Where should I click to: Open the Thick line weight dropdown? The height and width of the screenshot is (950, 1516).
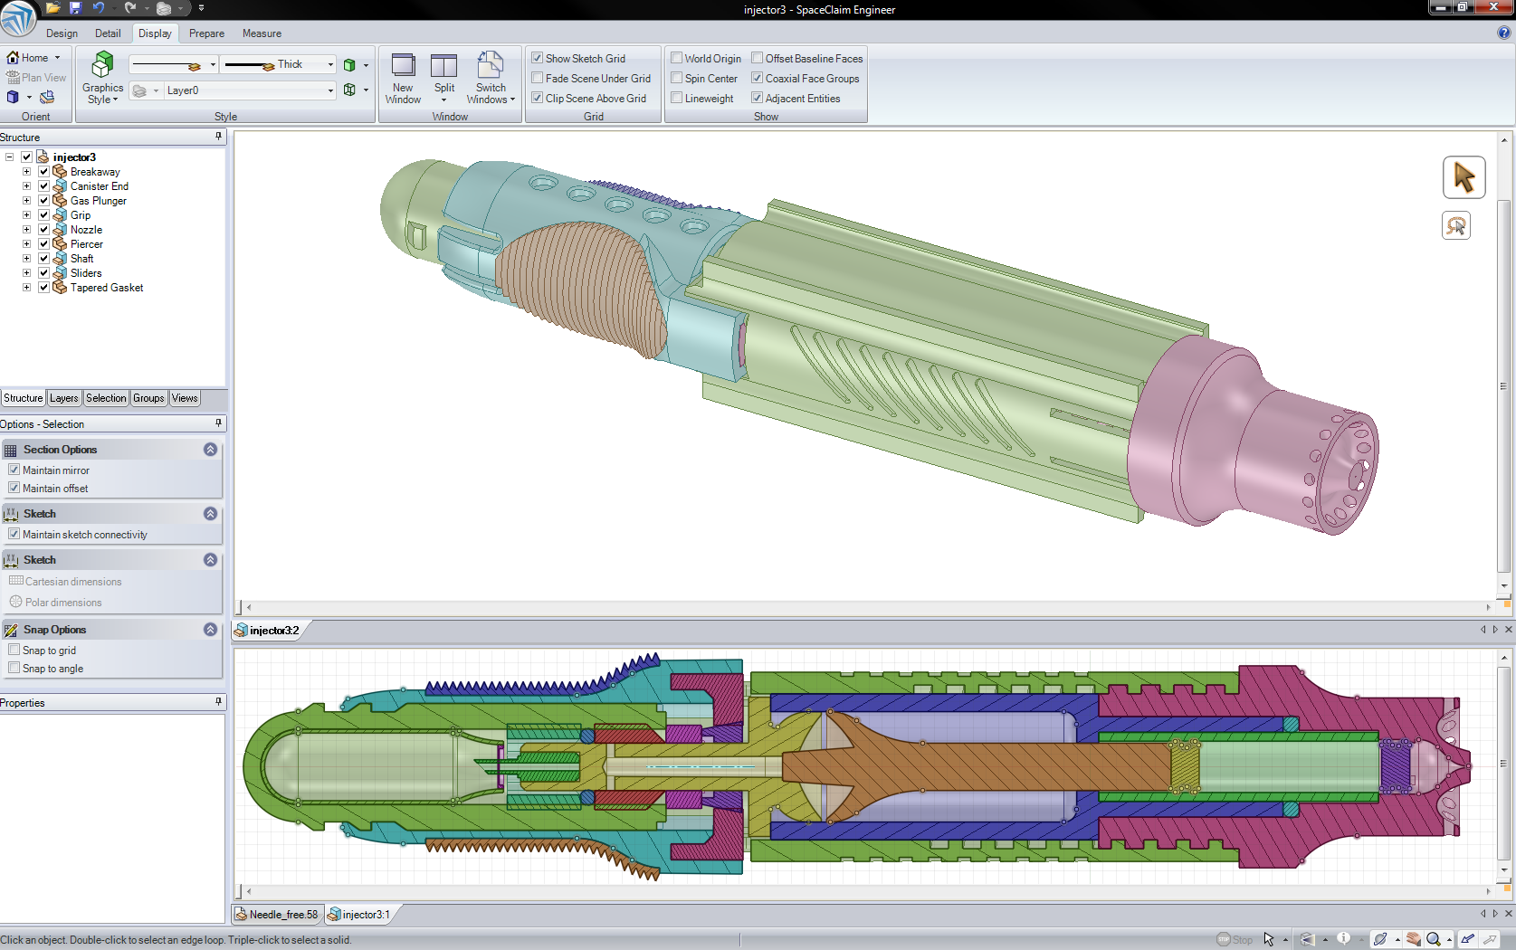tap(330, 64)
